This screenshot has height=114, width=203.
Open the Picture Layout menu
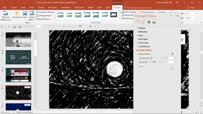click(x=128, y=18)
